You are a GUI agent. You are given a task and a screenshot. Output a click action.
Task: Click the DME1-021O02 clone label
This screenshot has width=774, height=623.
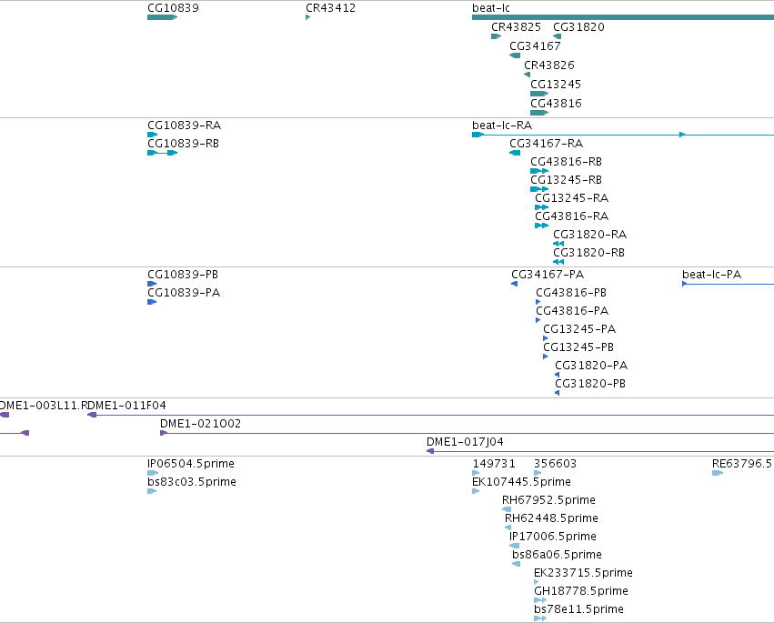(x=200, y=424)
